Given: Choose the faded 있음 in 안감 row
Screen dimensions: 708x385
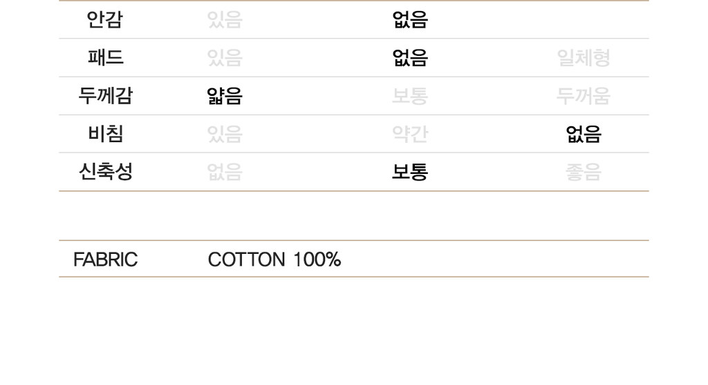Looking at the screenshot, I should point(225,20).
